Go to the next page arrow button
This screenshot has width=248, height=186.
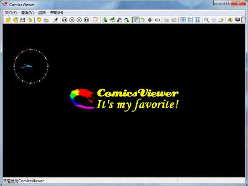click(79, 20)
